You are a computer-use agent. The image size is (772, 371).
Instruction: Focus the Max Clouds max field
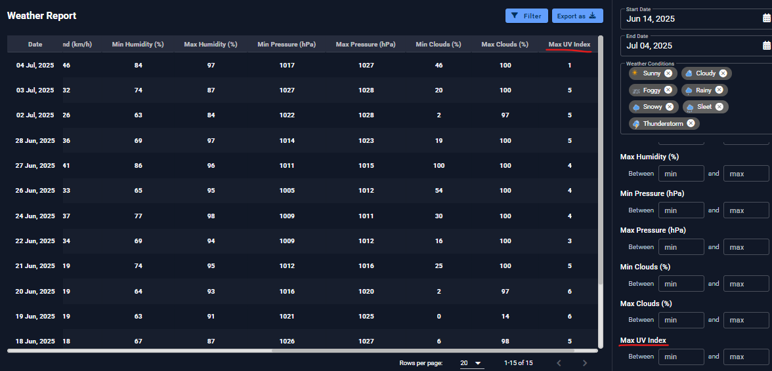[746, 320]
